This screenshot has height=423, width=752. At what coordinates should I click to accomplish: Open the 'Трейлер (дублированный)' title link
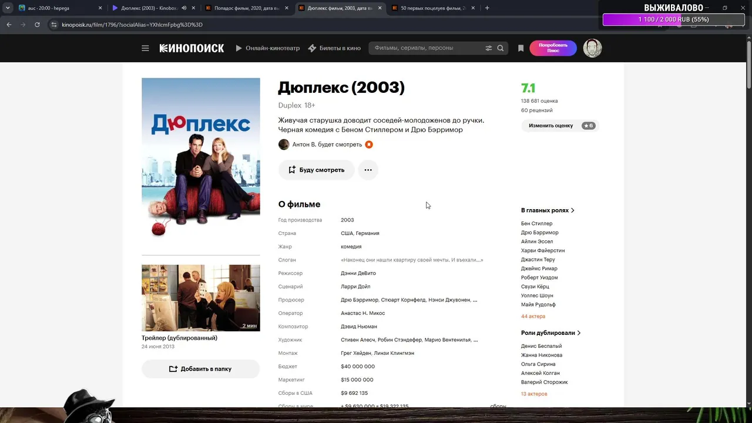(x=179, y=338)
